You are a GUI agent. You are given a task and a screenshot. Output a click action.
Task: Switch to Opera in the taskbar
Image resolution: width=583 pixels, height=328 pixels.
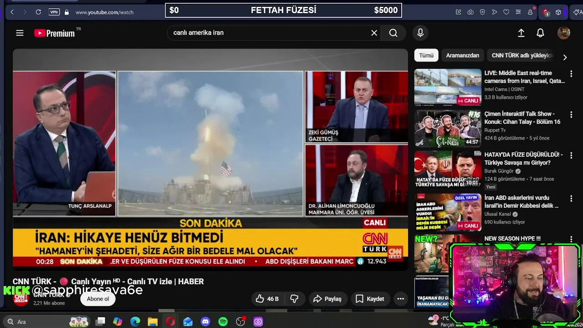coord(170,322)
